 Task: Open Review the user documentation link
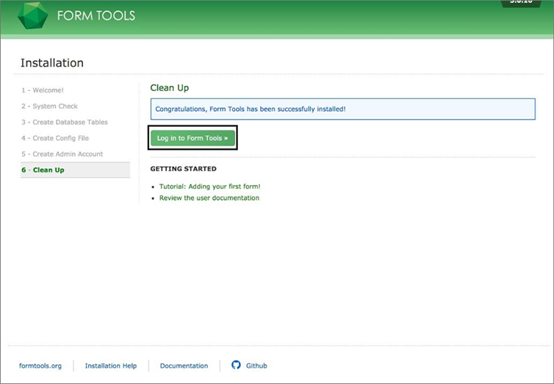[x=209, y=198]
